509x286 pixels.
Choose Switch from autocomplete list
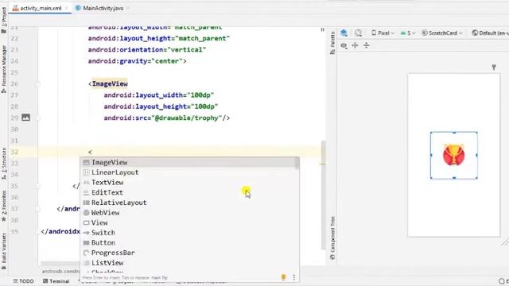click(189, 233)
